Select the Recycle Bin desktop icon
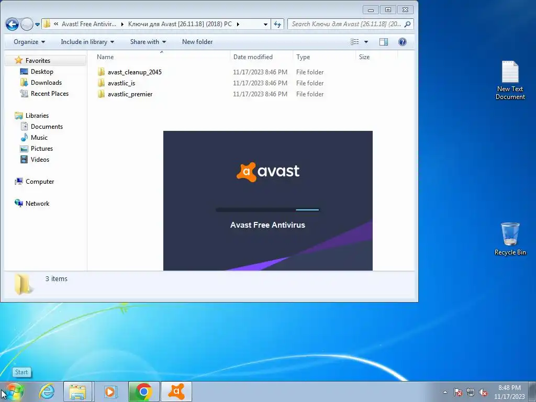The height and width of the screenshot is (402, 536). (510, 239)
